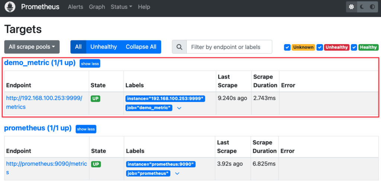The width and height of the screenshot is (381, 184).
Task: Click the job="demo_metric" label badge
Action: click(149, 108)
